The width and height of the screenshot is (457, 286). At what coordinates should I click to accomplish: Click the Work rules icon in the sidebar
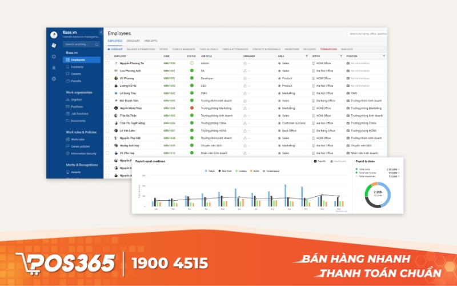[x=67, y=139]
